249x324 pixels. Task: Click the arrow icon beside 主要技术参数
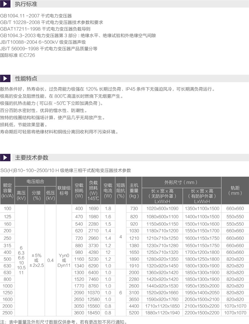(x=5, y=157)
